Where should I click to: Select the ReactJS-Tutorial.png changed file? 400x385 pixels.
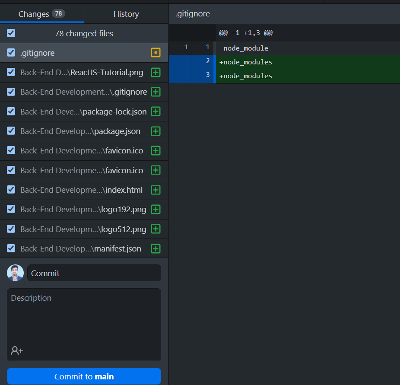[x=78, y=72]
